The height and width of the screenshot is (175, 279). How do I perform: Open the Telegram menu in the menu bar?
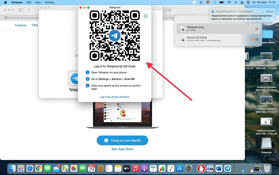(x=17, y=2)
